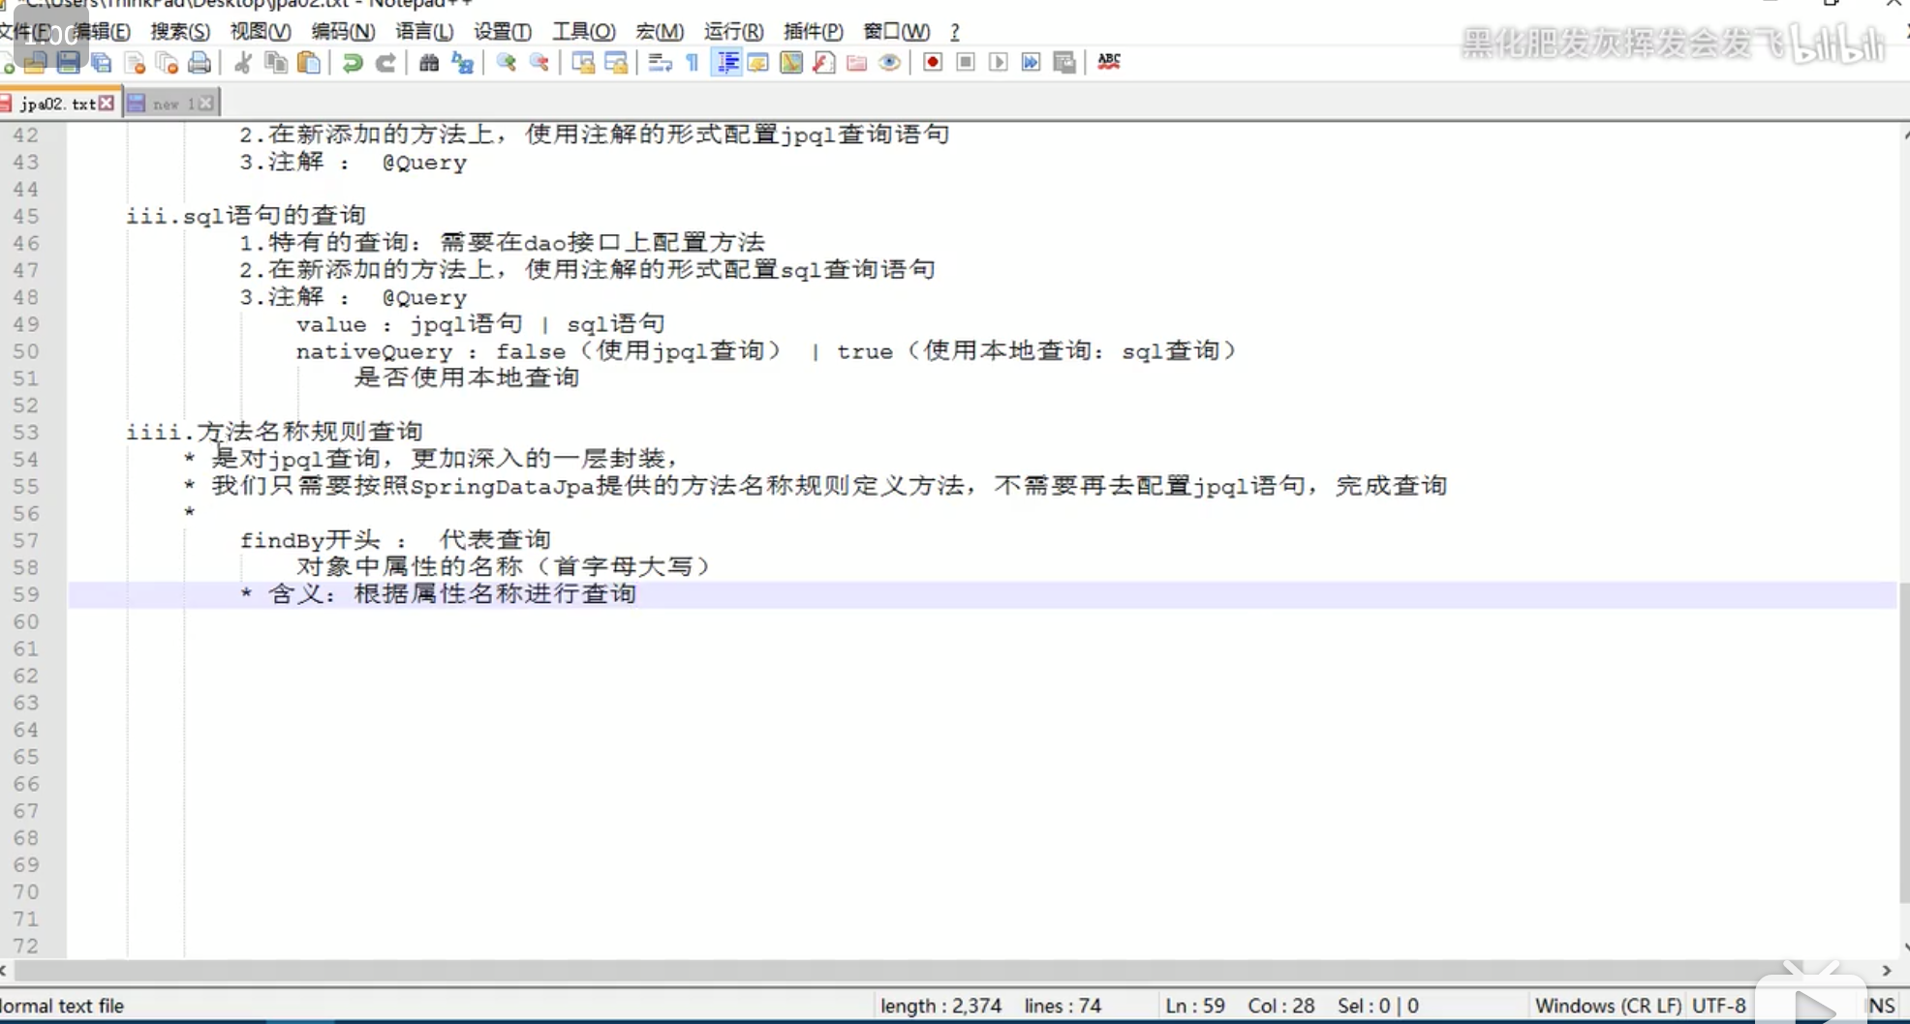Show the Document Map panel
Viewport: 1910px width, 1024px height.
point(791,63)
